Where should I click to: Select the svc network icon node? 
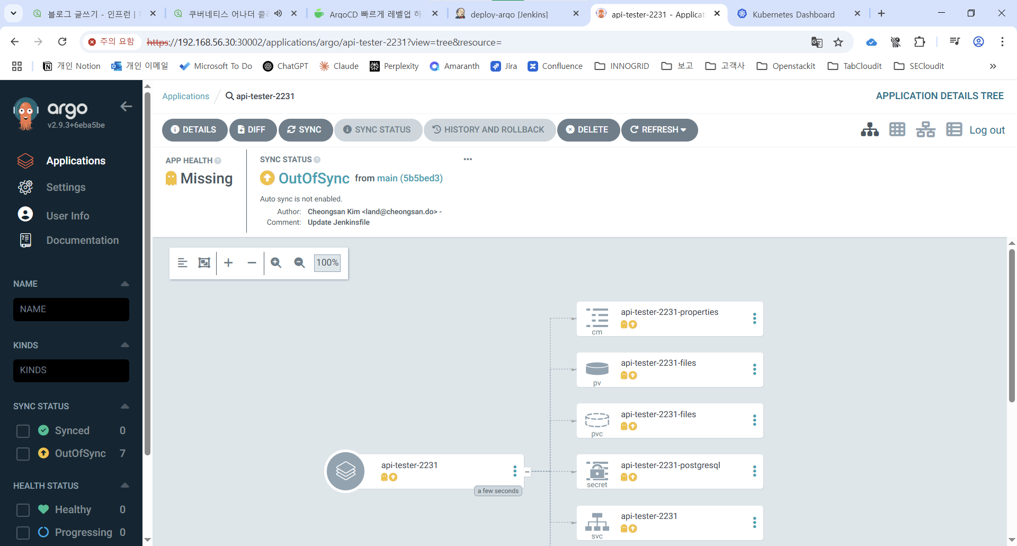597,522
